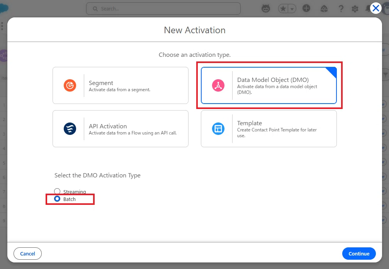Click 'Activate data from a segment.' text

point(120,90)
